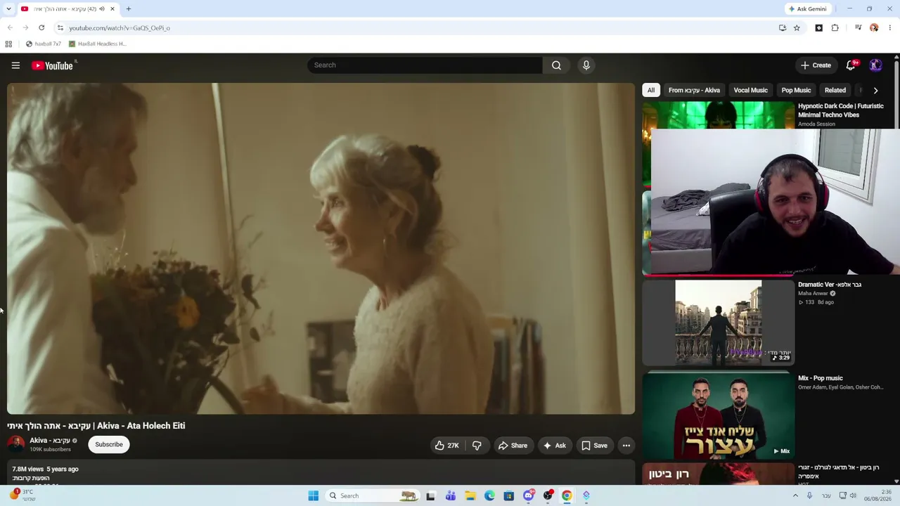Show hidden system tray icons
900x506 pixels.
point(795,495)
